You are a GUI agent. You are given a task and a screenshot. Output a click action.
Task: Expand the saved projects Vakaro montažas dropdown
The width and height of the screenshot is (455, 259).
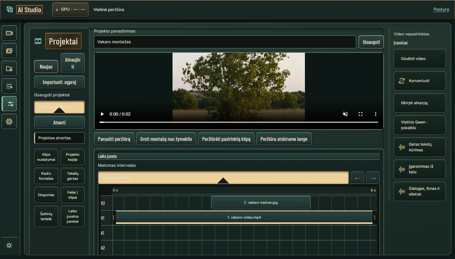pos(59,107)
